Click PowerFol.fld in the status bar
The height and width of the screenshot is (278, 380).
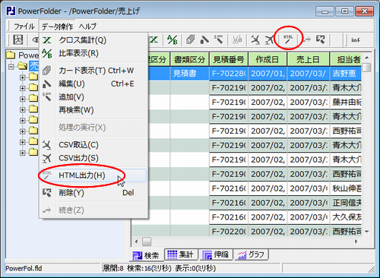point(24,268)
